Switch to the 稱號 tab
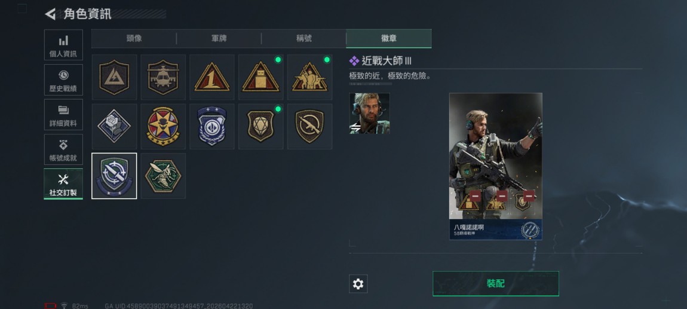This screenshot has height=309, width=687. 303,39
